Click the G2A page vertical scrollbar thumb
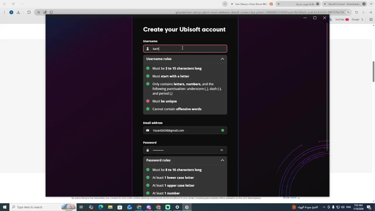Screen dimensions: 375x211 tap(374, 72)
